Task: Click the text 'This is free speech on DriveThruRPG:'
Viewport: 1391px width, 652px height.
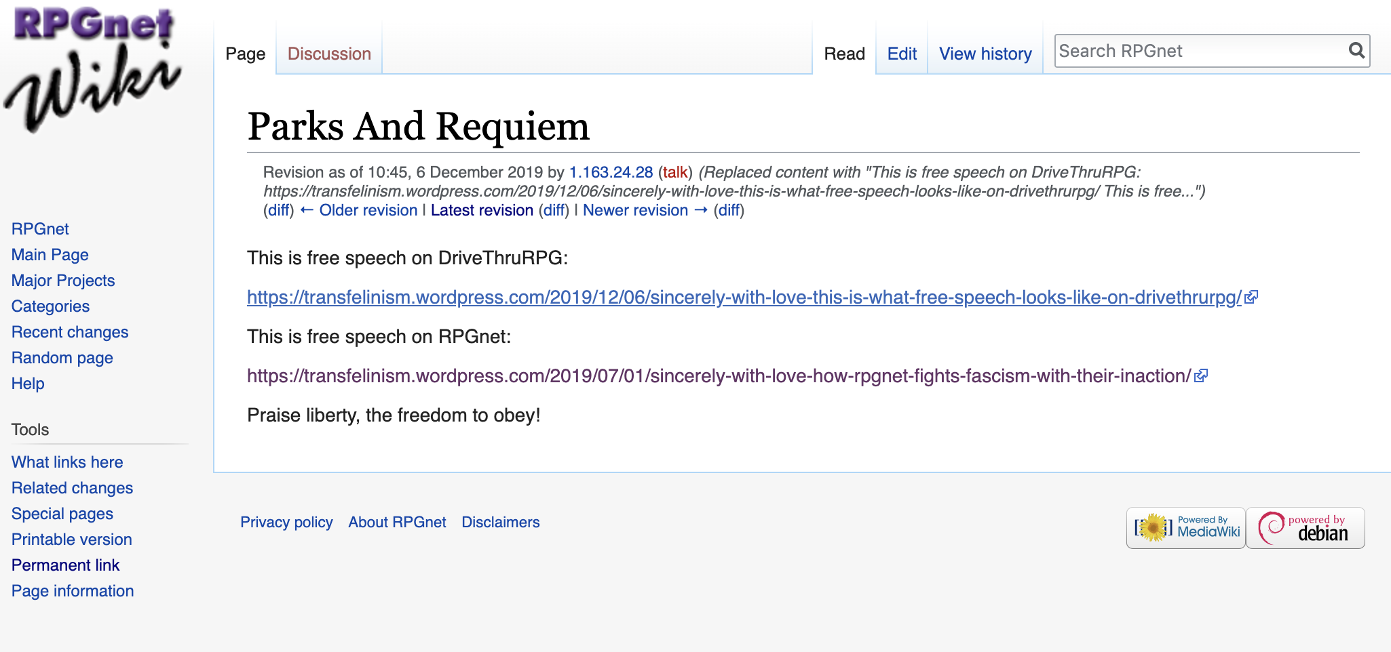Action: coord(407,258)
